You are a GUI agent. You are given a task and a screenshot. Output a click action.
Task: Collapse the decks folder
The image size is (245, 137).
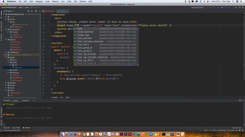pyautogui.click(x=8, y=62)
